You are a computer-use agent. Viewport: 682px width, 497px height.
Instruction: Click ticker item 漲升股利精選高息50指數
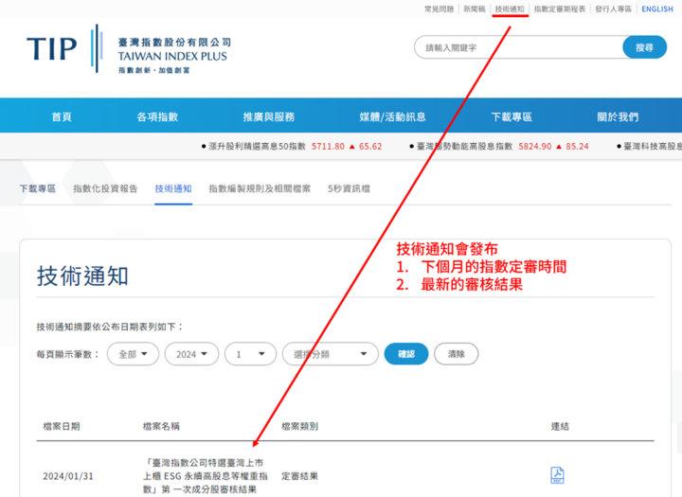pos(257,146)
